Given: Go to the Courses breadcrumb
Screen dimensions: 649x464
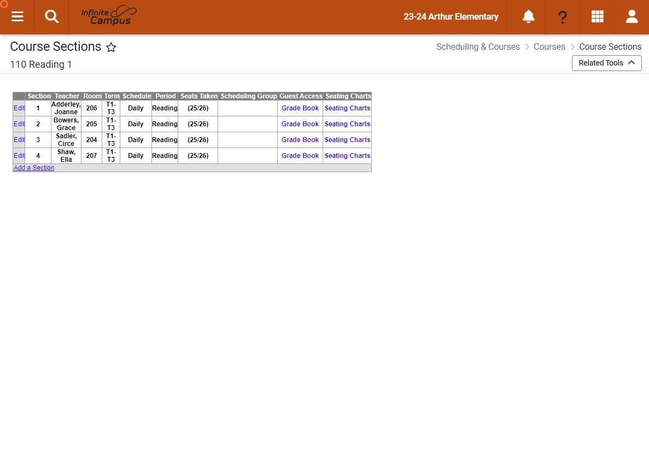Looking at the screenshot, I should (x=549, y=47).
